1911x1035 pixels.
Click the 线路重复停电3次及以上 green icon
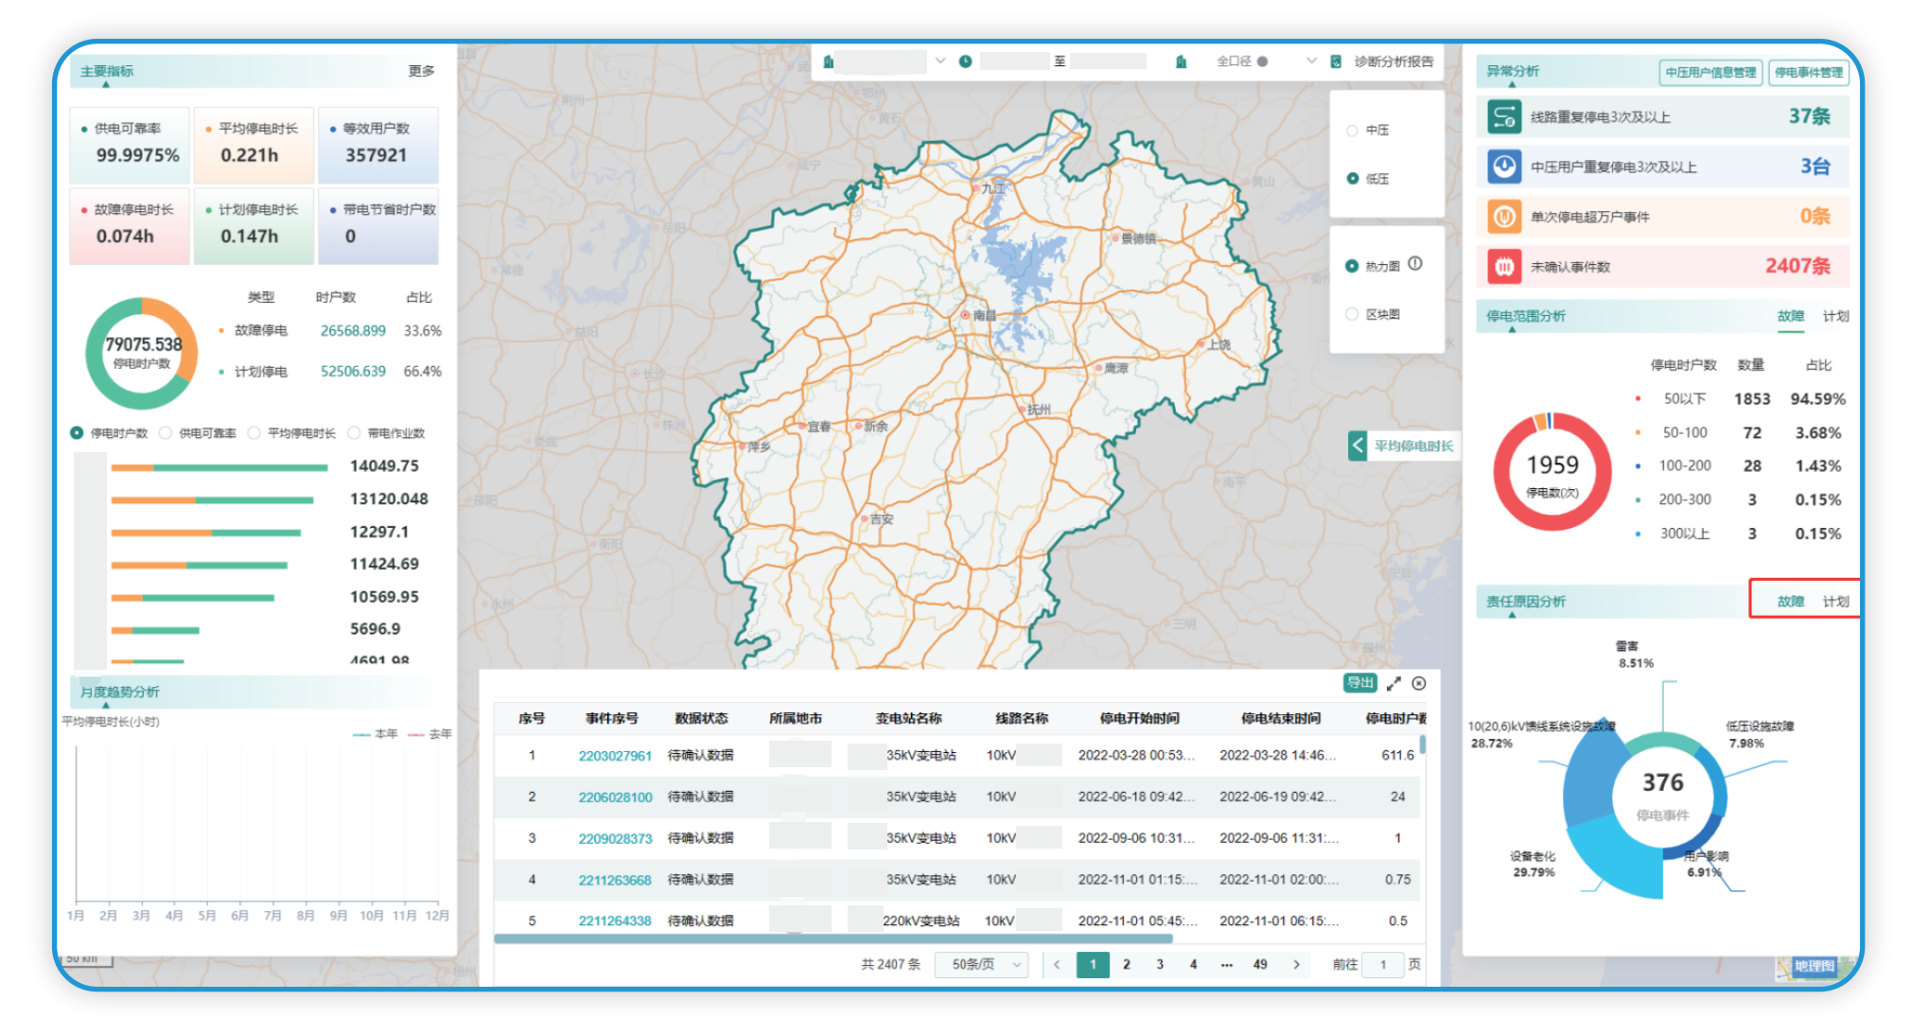click(1503, 117)
